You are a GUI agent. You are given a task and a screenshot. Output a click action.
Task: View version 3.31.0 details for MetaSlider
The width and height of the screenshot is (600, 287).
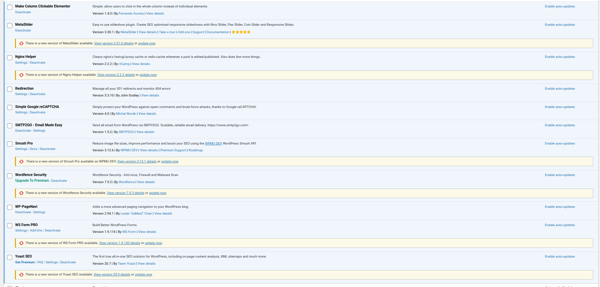pos(114,43)
